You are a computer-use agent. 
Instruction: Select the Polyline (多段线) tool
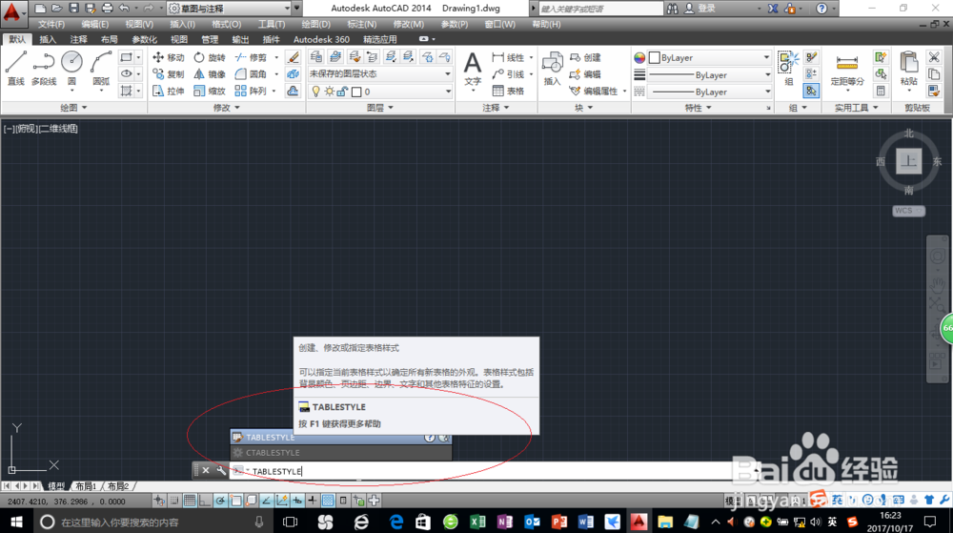[x=44, y=68]
